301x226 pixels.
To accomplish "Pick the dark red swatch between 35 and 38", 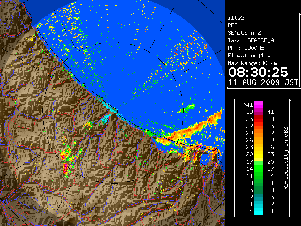I will [259, 119].
